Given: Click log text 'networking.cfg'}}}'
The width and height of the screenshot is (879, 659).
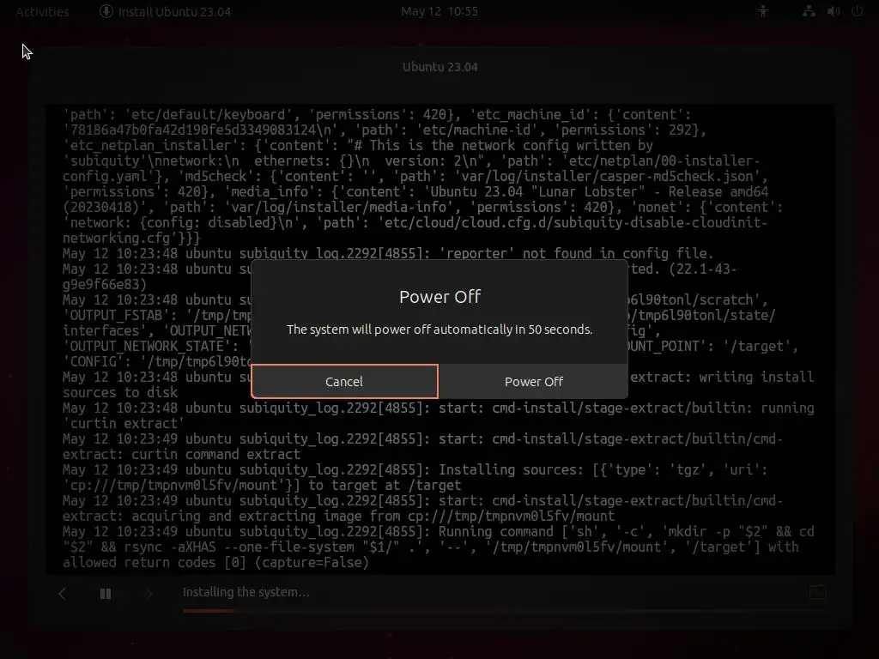Looking at the screenshot, I should [x=131, y=239].
